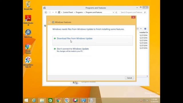Click the action center flag in tray
Image resolution: width=183 pixels, height=103 pixels.
(141, 100)
